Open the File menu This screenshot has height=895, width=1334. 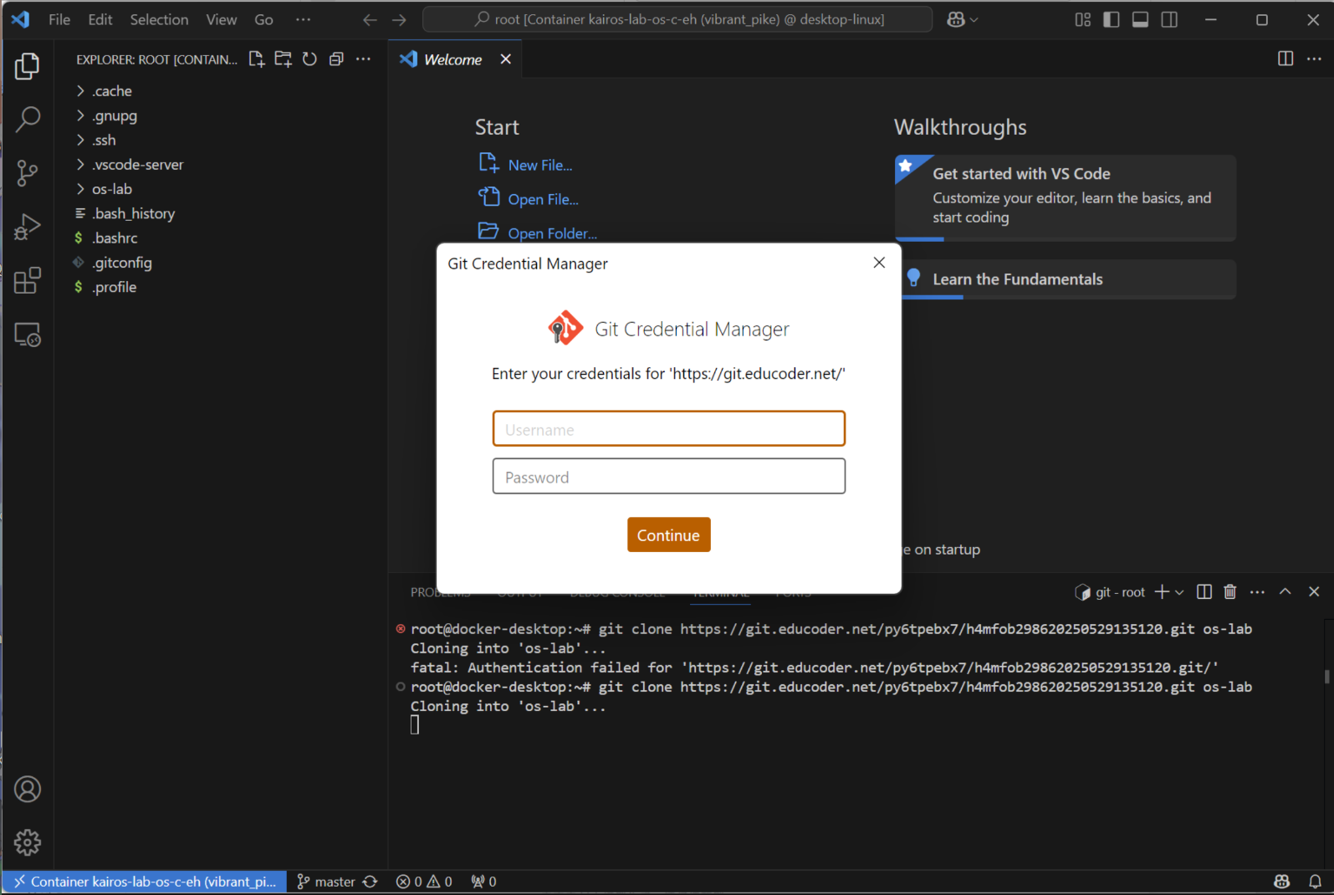pyautogui.click(x=59, y=19)
